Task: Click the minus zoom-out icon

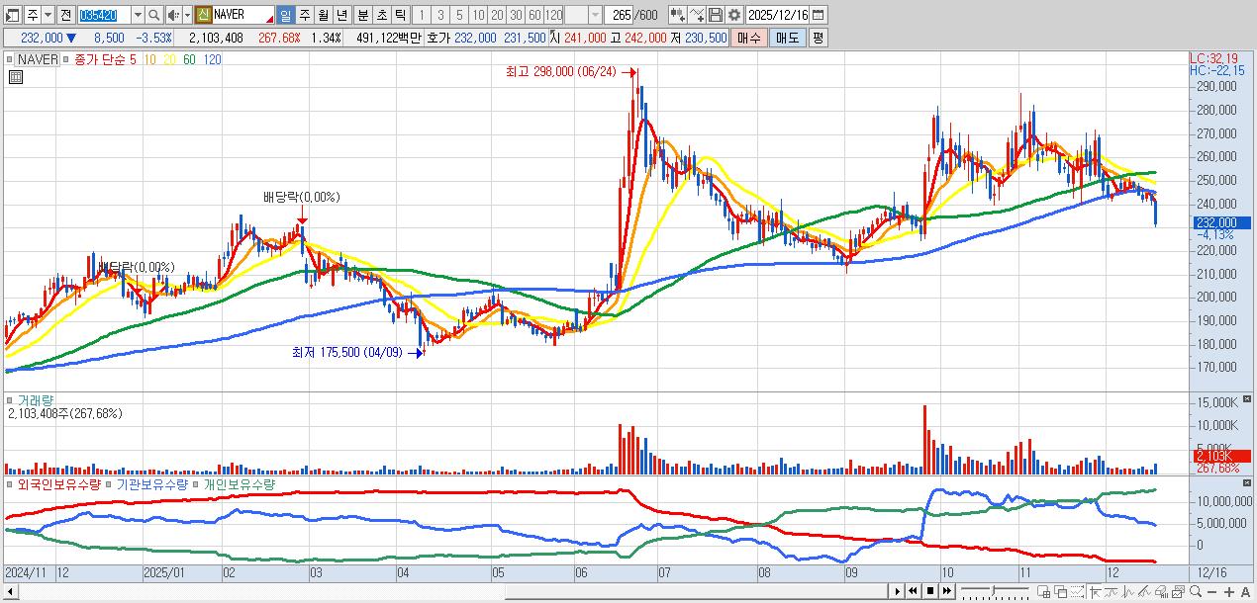Action: point(1211,592)
